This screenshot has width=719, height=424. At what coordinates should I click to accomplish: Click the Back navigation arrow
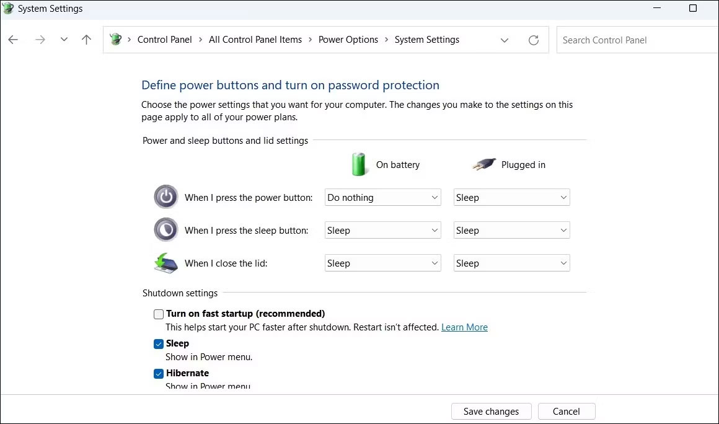pos(13,40)
